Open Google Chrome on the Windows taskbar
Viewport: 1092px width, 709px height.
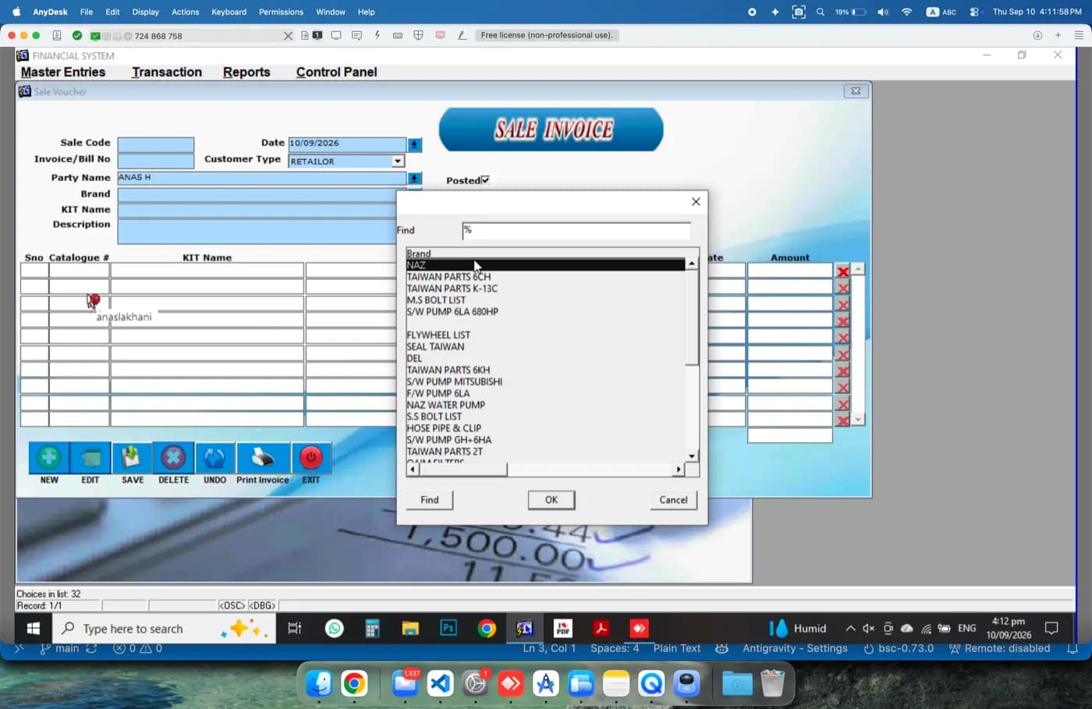[487, 628]
